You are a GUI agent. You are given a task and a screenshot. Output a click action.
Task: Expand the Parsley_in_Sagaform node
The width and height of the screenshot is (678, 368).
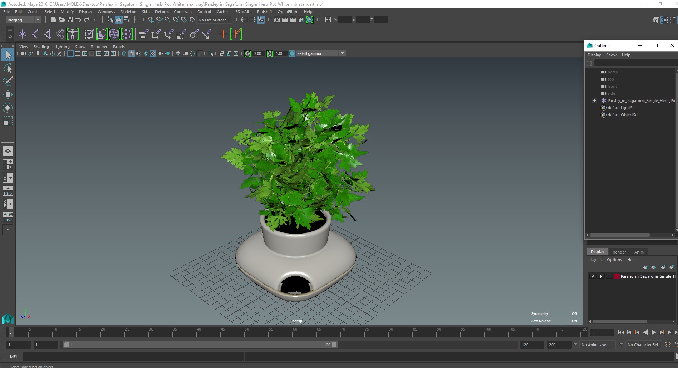click(594, 101)
